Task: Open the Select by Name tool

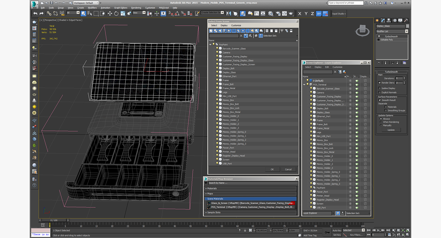Action: coord(89,13)
